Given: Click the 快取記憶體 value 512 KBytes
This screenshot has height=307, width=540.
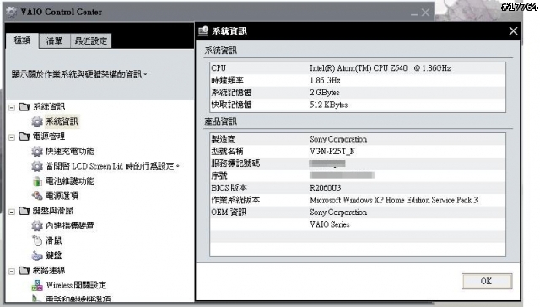Looking at the screenshot, I should pyautogui.click(x=328, y=105).
